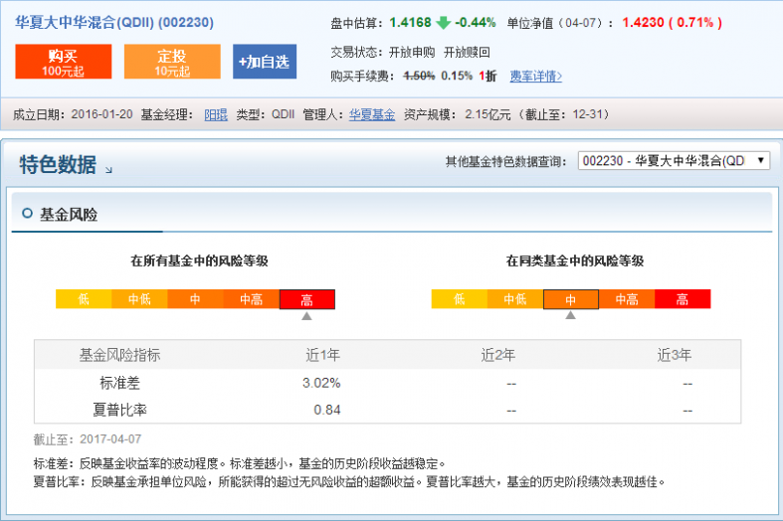
Task: Click the 3.02% standard deviation value
Action: (321, 383)
